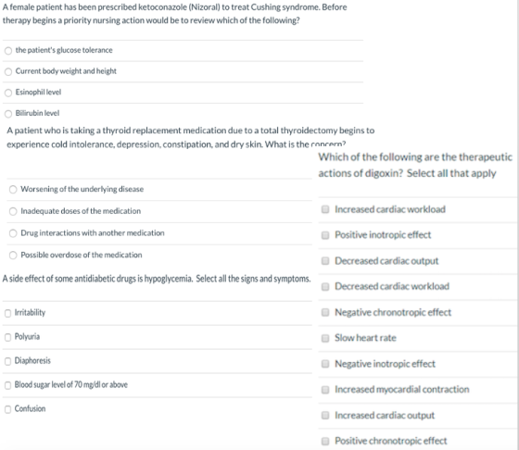This screenshot has height=450, width=519.
Task: Pick Possible overdose of the medication
Action: pyautogui.click(x=13, y=255)
